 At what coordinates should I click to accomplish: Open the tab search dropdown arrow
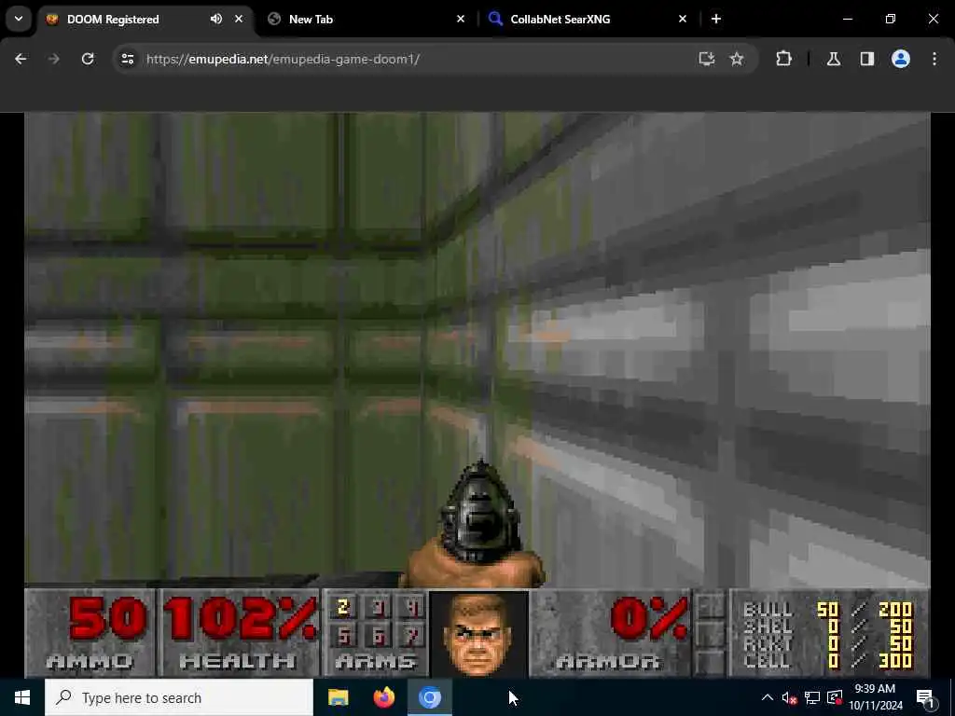19,19
